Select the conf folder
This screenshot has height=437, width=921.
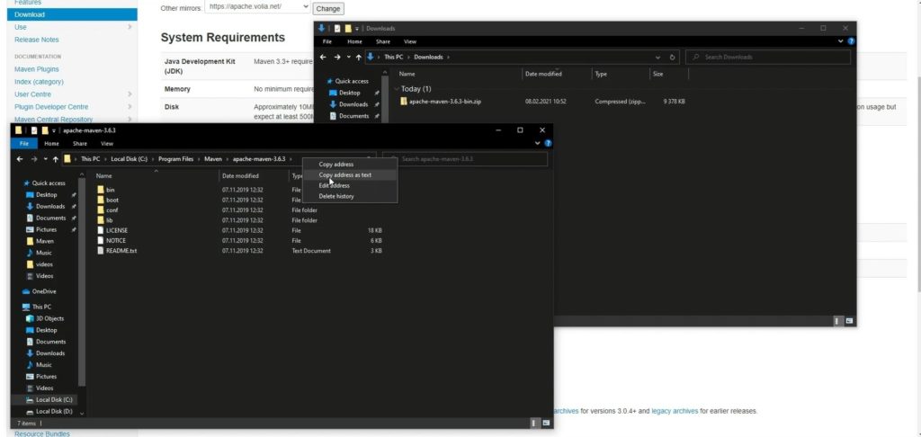[108, 210]
